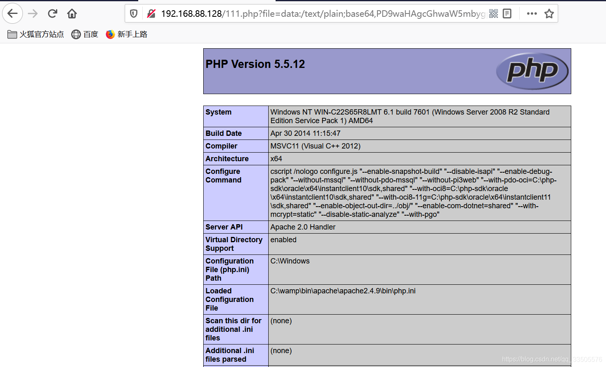Click the C:\Windows path value

pos(290,261)
